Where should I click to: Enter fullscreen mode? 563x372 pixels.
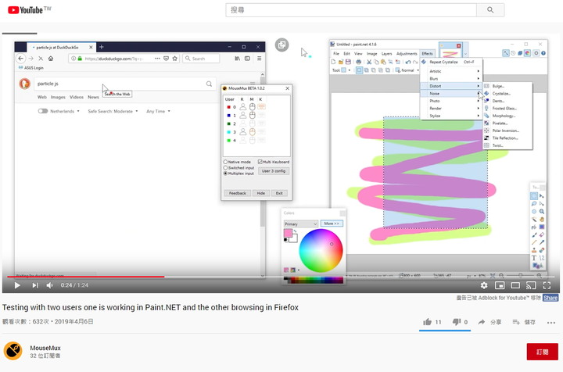point(547,285)
